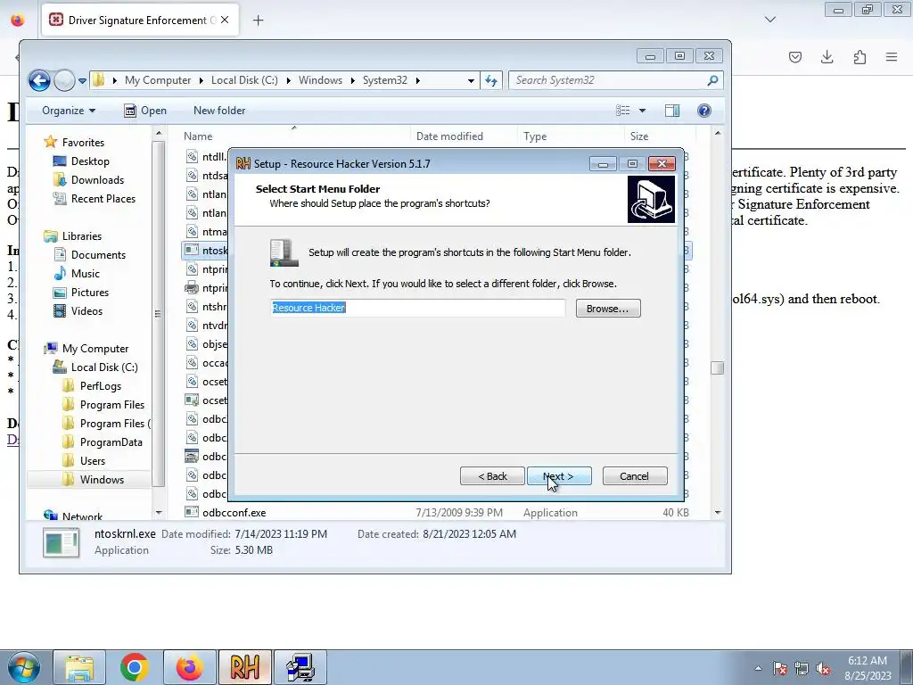Click Next in Resource Hacker setup
Image resolution: width=913 pixels, height=685 pixels.
click(x=559, y=476)
